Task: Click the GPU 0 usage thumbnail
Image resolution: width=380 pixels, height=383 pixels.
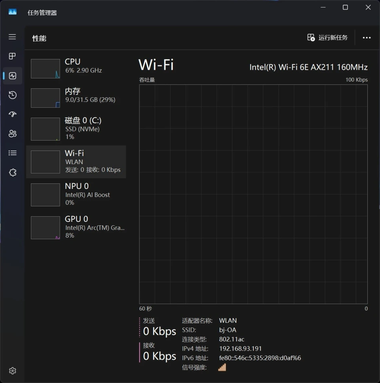Action: [46, 228]
